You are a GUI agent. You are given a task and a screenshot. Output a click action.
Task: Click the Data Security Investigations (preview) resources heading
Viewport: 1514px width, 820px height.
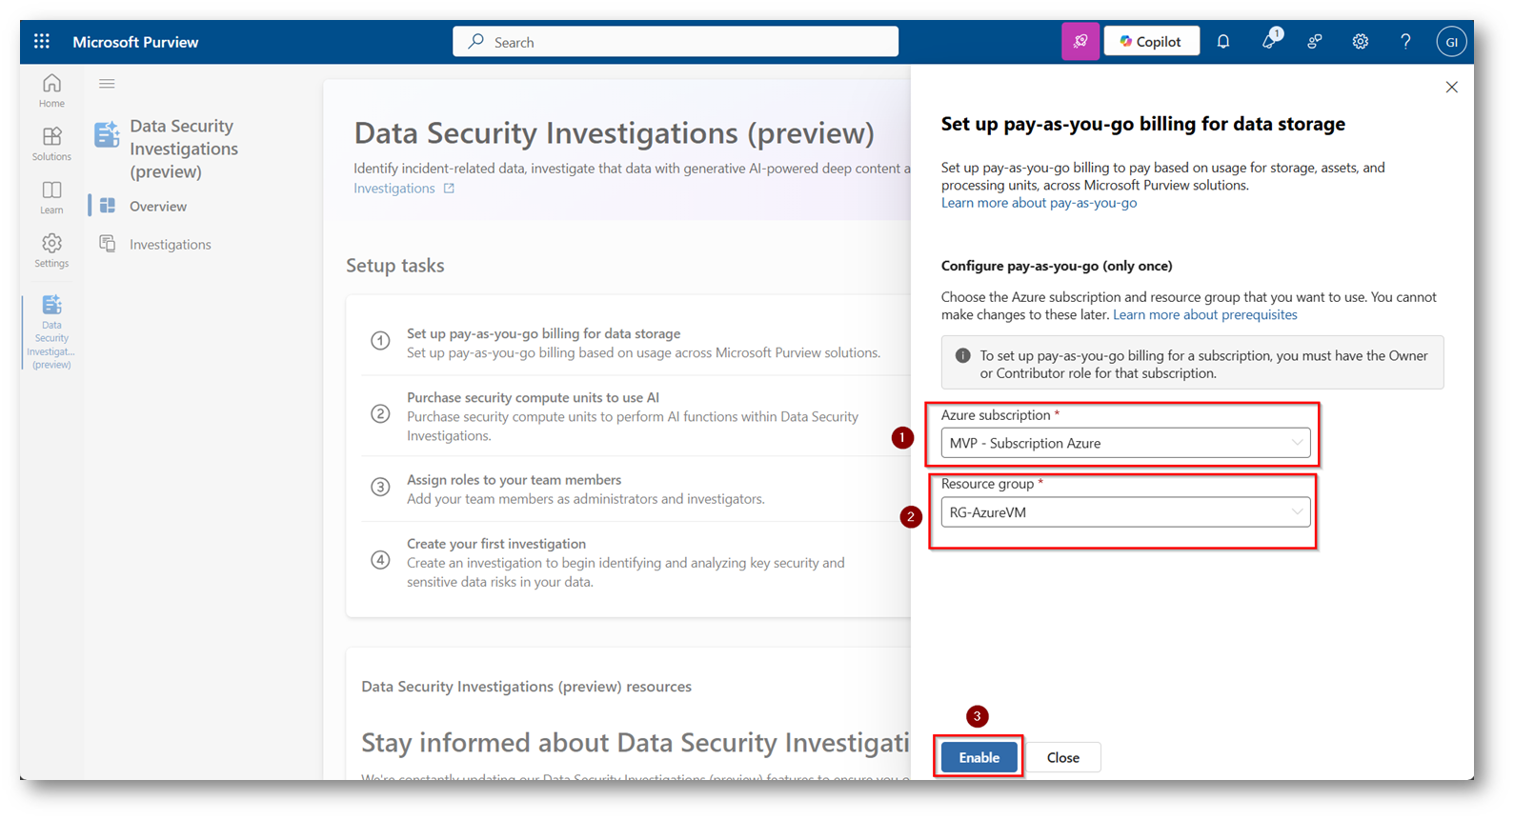[x=526, y=687]
